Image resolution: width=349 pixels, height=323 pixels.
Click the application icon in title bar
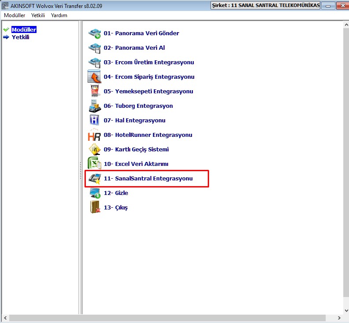point(5,6)
